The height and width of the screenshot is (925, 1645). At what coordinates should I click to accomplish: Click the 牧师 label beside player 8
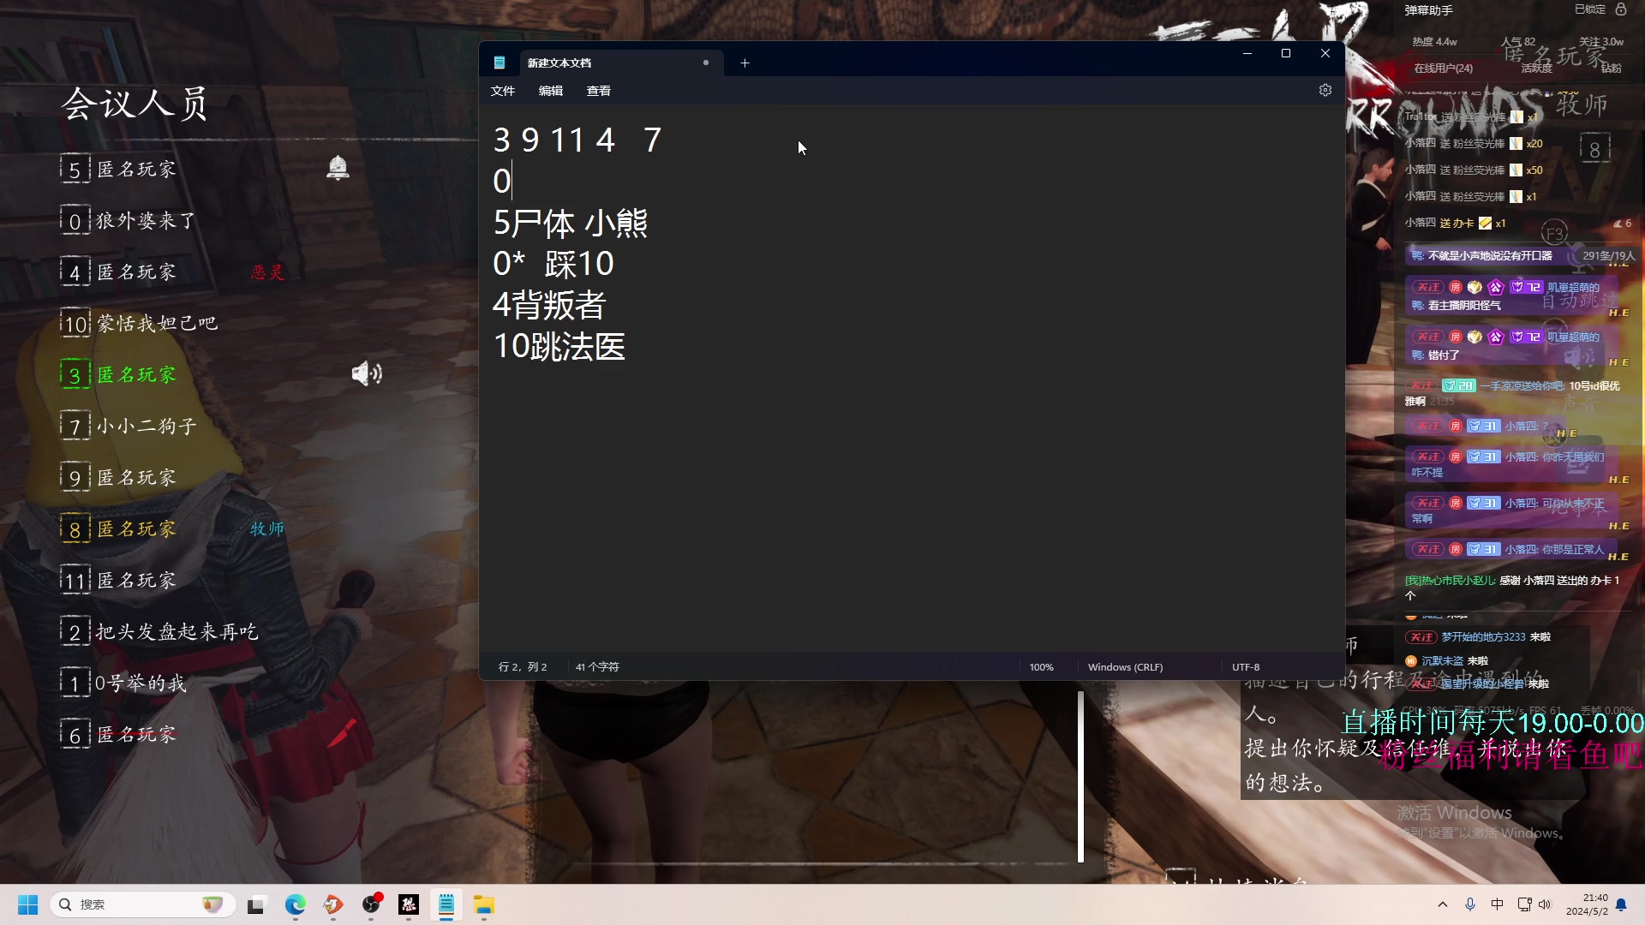tap(267, 529)
